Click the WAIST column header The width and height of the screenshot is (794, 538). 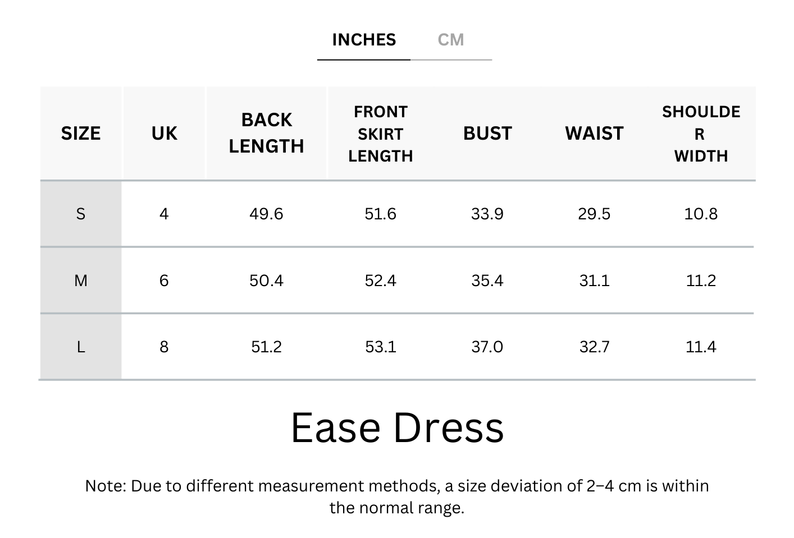click(594, 134)
